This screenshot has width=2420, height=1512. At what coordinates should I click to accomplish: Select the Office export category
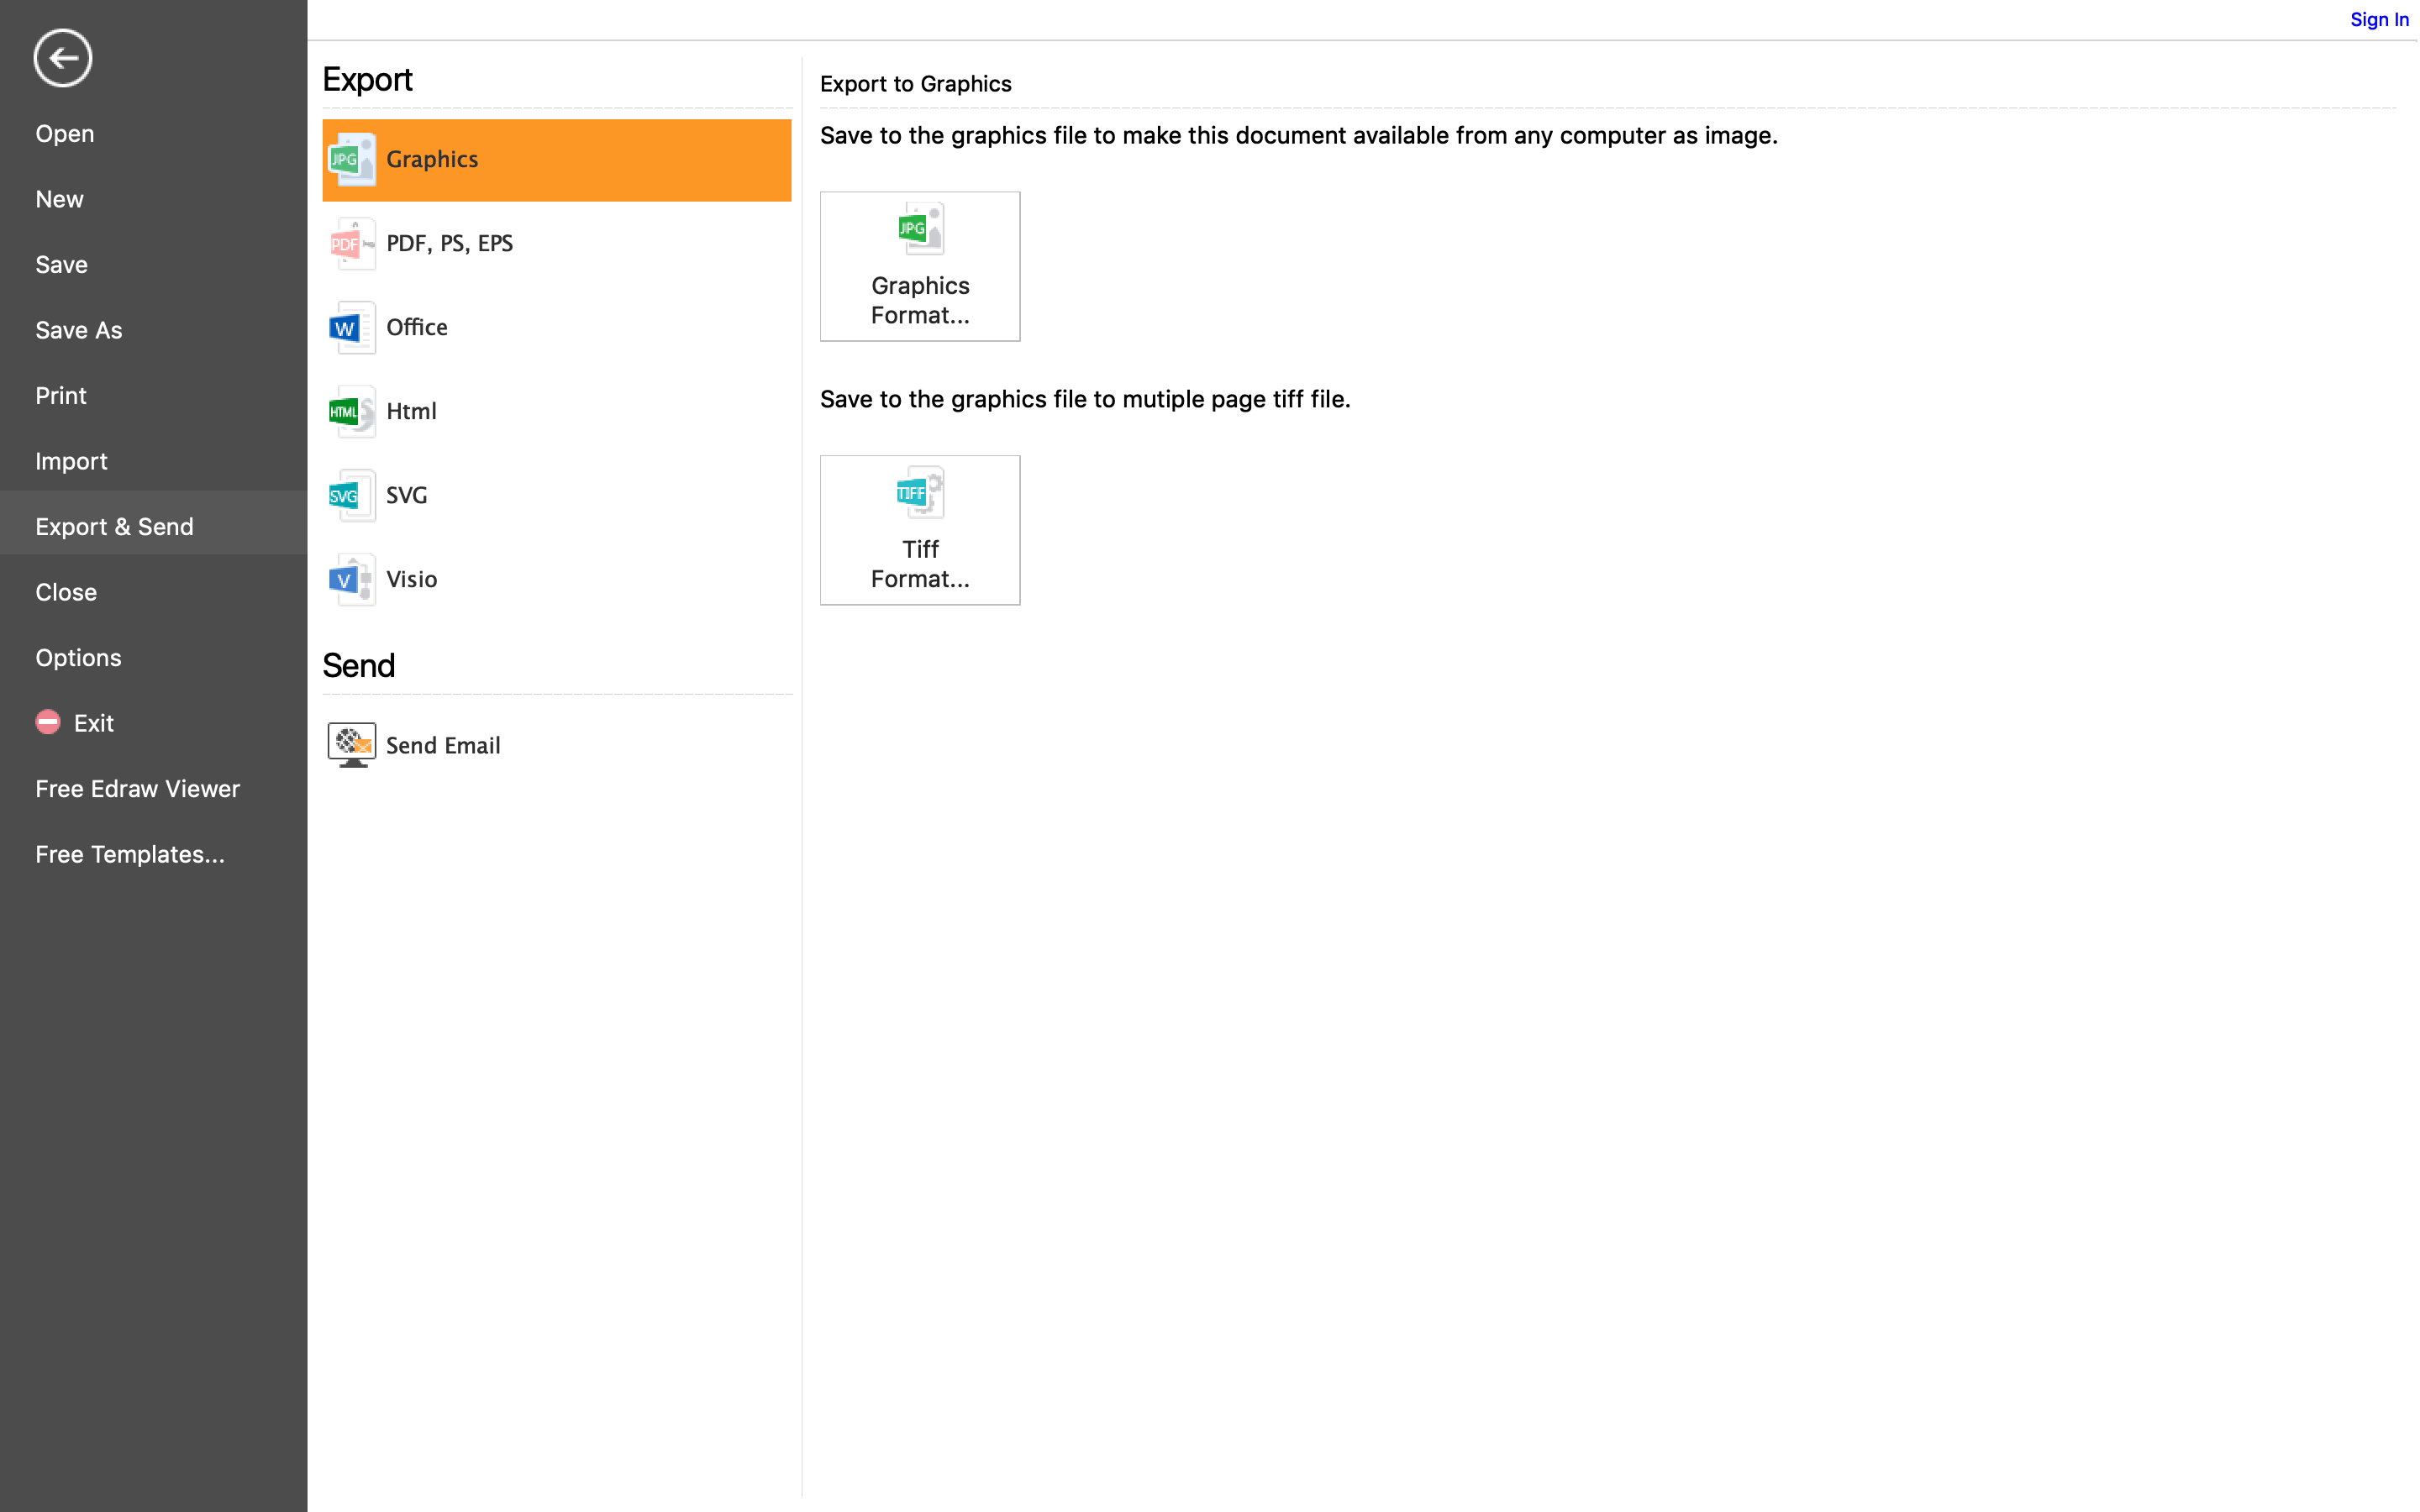point(557,328)
